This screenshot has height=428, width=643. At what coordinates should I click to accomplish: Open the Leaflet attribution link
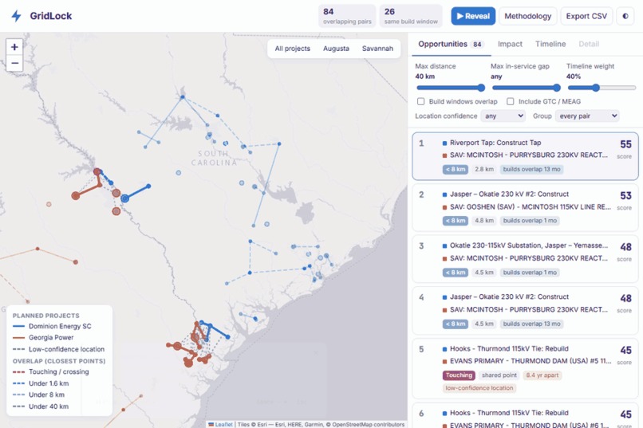(224, 424)
